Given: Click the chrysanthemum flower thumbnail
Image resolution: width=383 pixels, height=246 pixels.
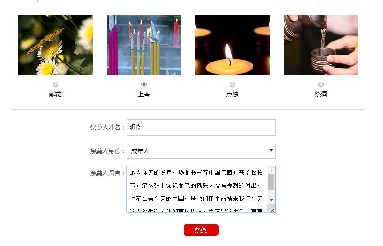Looking at the screenshot, I should point(55,45).
